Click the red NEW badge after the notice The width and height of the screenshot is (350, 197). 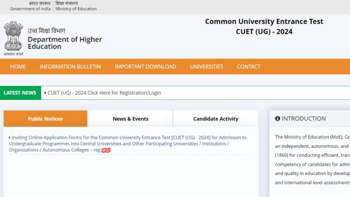pos(106,150)
